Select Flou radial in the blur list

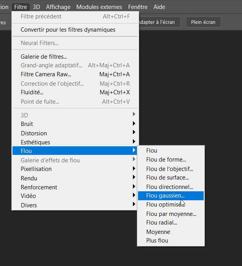click(x=161, y=223)
